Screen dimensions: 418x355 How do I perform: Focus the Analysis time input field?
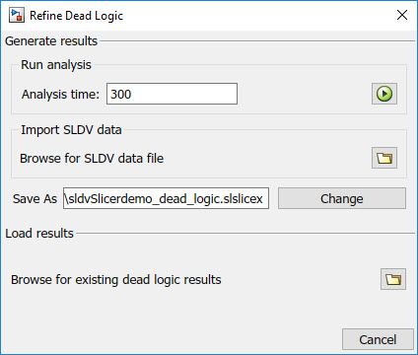click(172, 94)
